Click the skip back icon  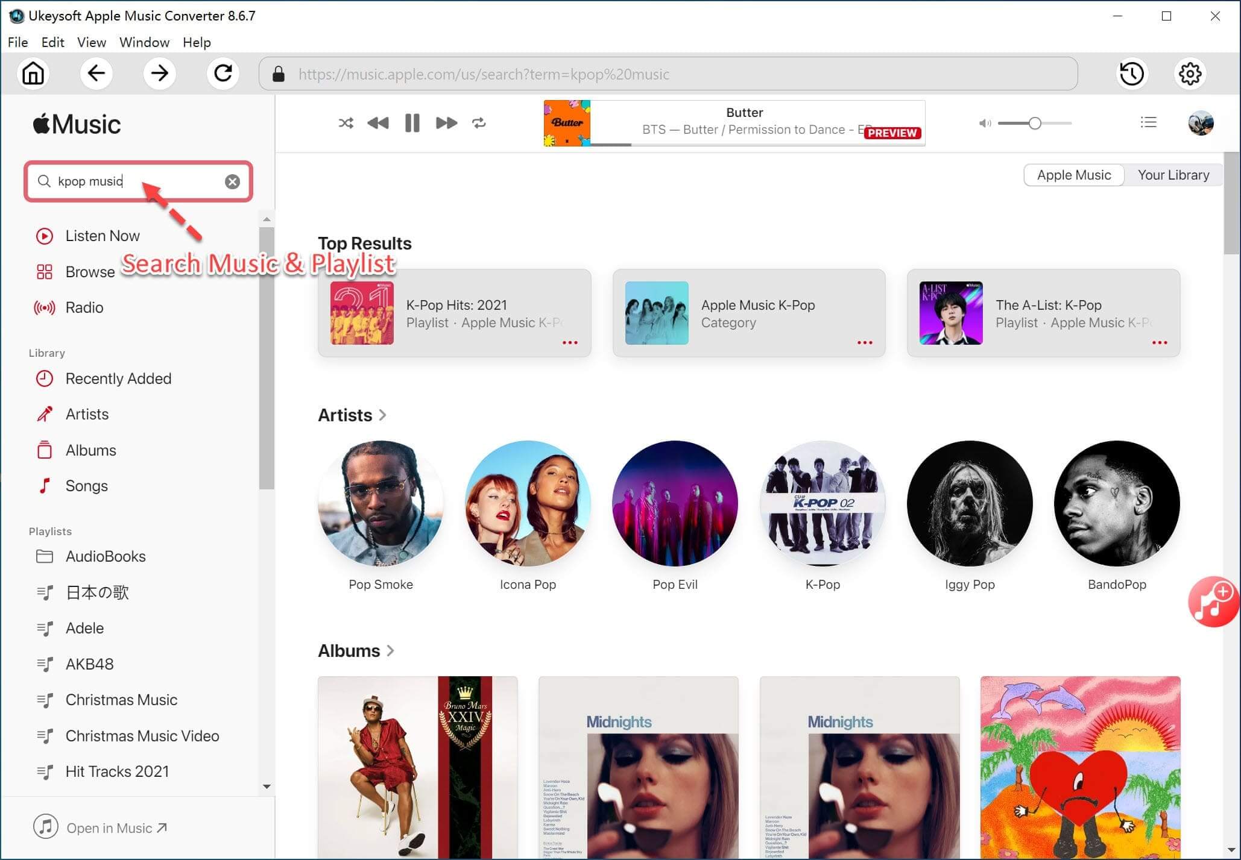pos(377,122)
